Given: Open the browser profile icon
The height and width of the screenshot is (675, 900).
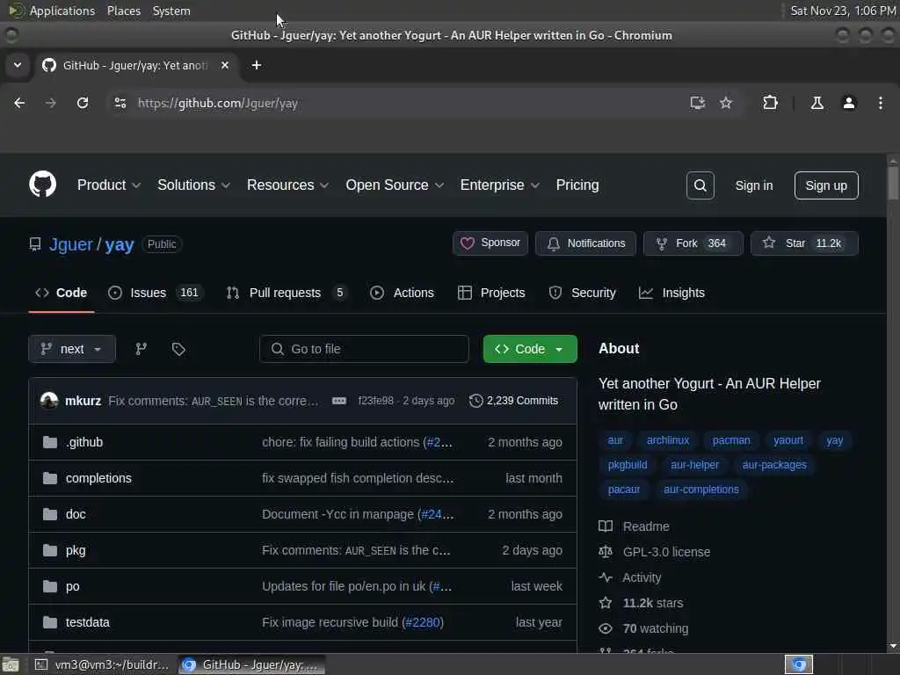Looking at the screenshot, I should [x=848, y=103].
